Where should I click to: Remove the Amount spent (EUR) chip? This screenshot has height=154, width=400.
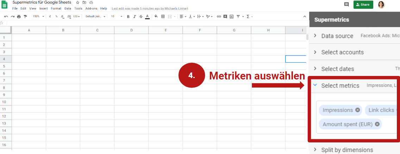pyautogui.click(x=377, y=124)
